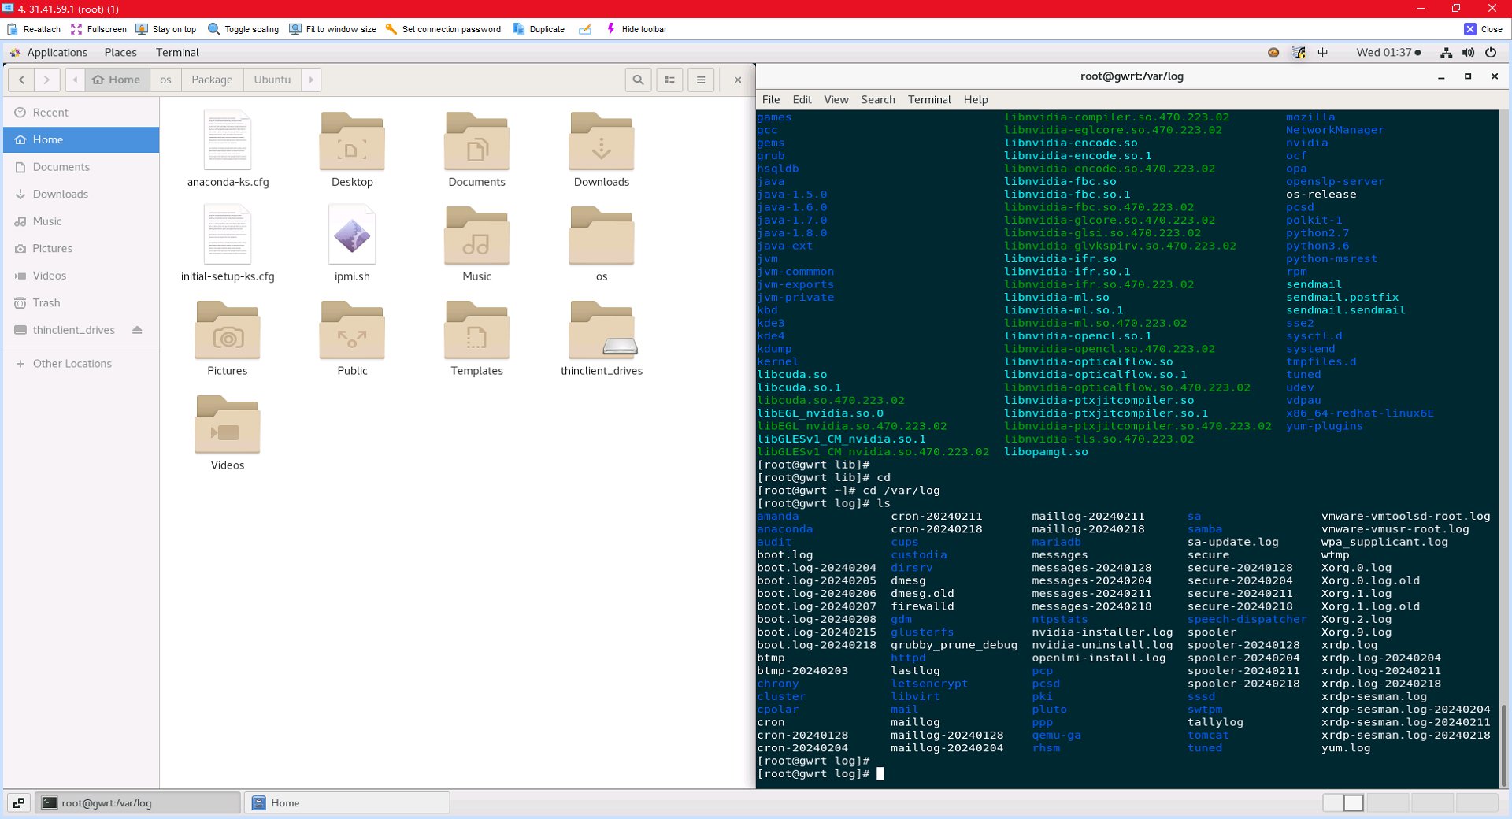This screenshot has width=1512, height=819.
Task: Hide the session toolbar
Action: [x=636, y=29]
